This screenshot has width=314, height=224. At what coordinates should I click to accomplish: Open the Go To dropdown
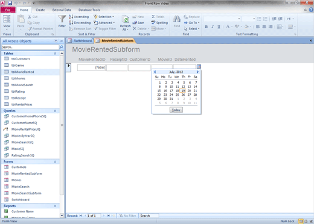[x=191, y=23]
